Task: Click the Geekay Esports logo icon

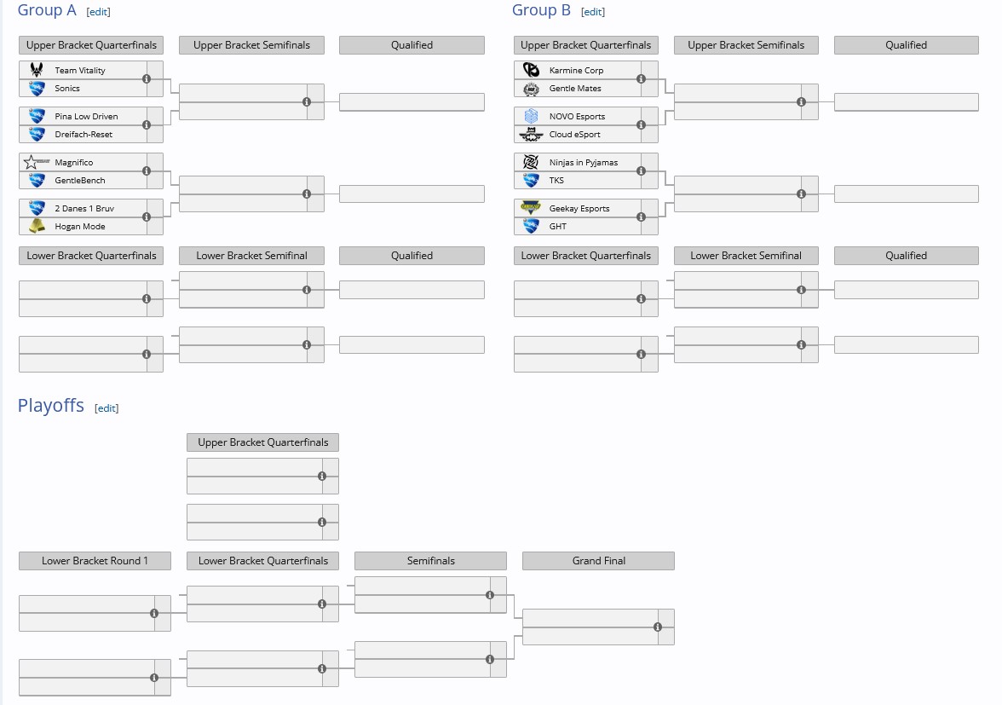Action: (531, 208)
